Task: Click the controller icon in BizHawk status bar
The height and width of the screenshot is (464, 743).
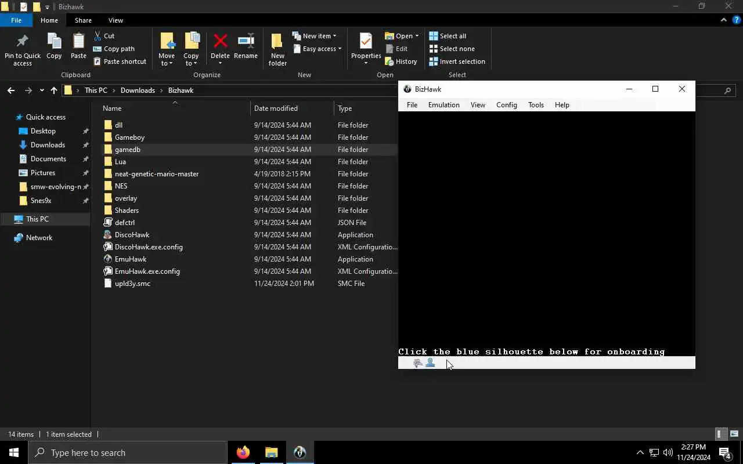Action: (417, 363)
